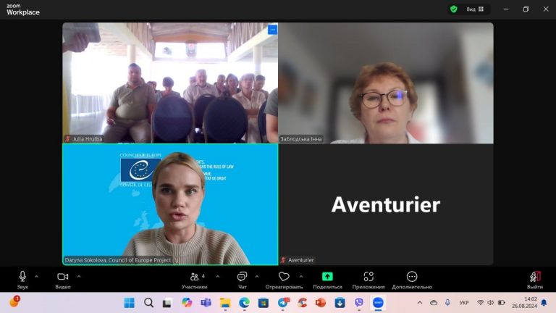Select the Заблодська Інна video tile
The image size is (556, 313).
[386, 83]
